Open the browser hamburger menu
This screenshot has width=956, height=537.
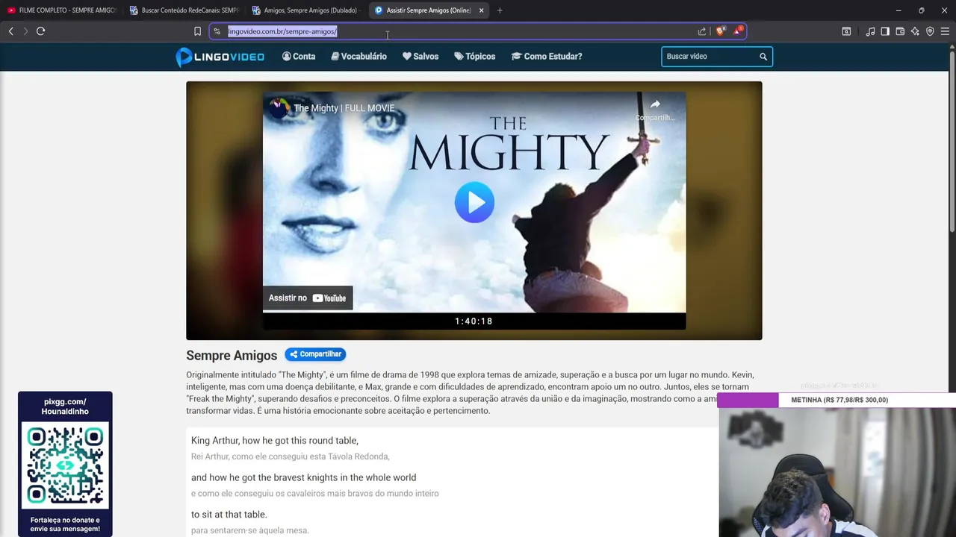click(x=945, y=31)
